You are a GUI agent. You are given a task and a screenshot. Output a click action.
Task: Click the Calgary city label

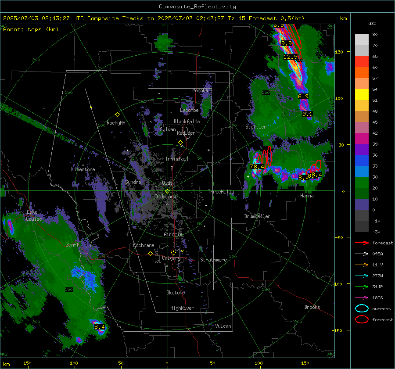coord(171,258)
